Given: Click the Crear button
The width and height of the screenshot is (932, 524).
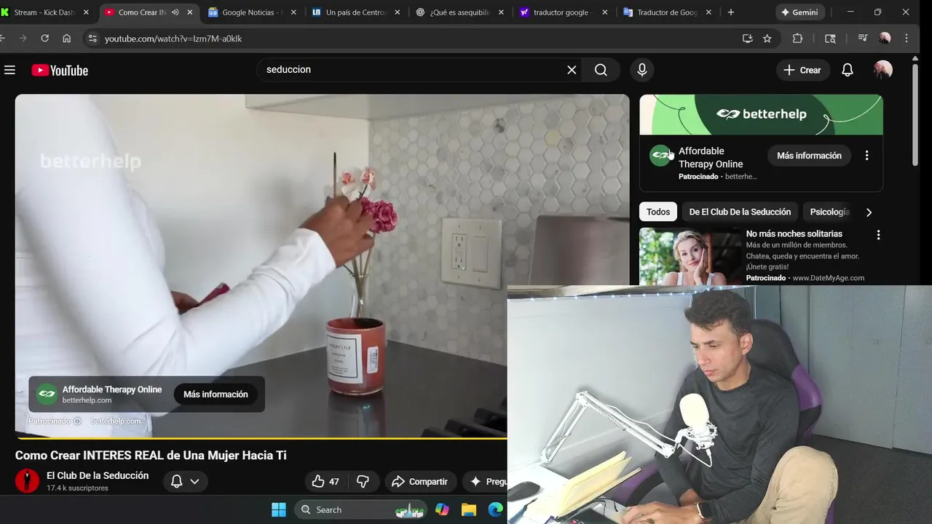Looking at the screenshot, I should tap(802, 70).
